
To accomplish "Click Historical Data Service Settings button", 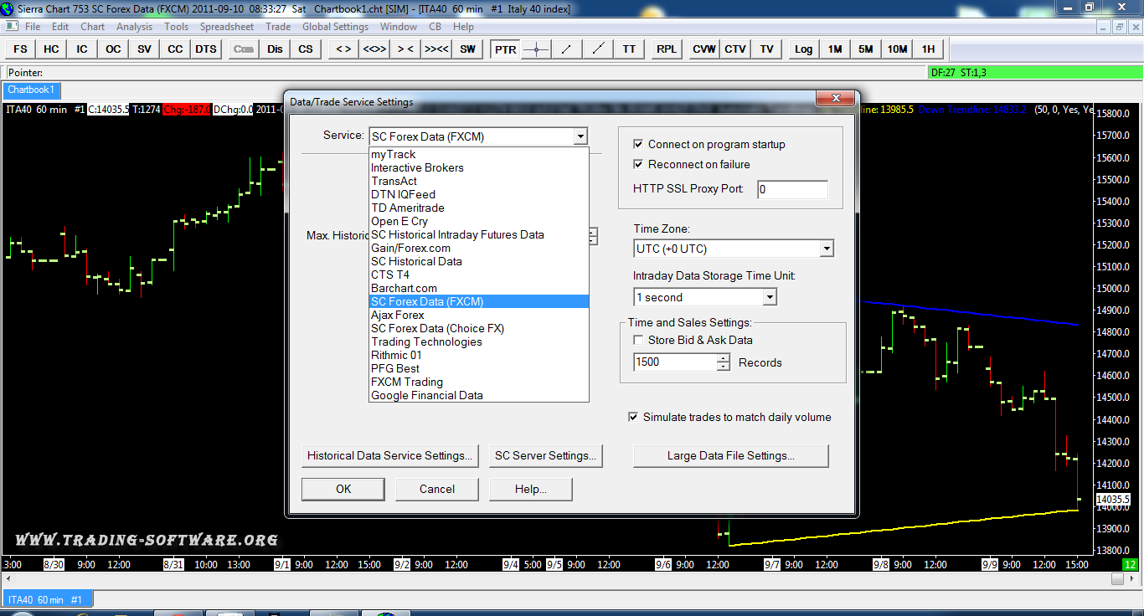I will [389, 456].
